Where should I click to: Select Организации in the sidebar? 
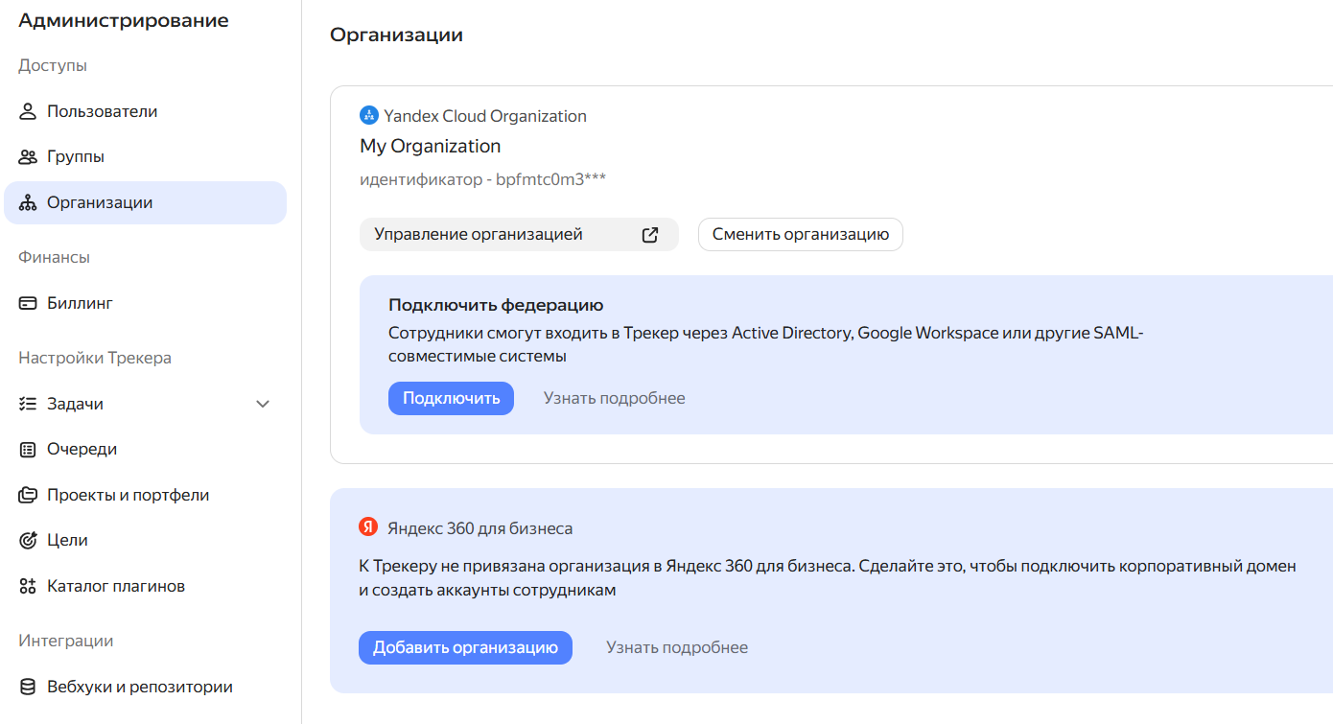[146, 202]
